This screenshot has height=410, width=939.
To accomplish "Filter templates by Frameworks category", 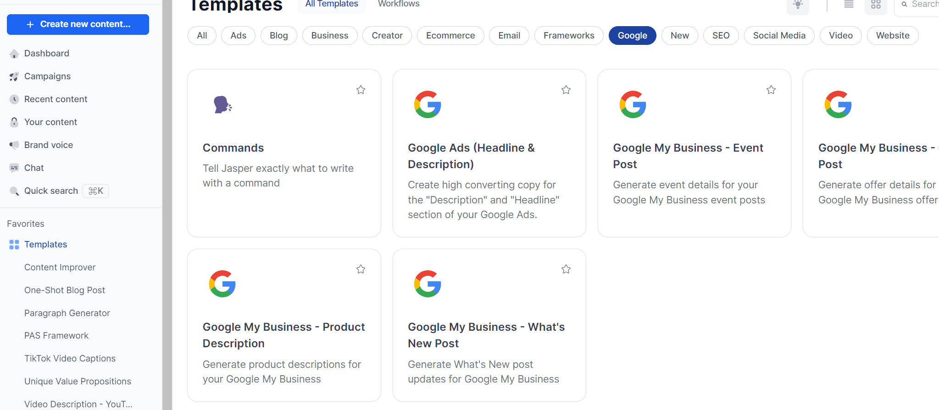I will (x=568, y=36).
